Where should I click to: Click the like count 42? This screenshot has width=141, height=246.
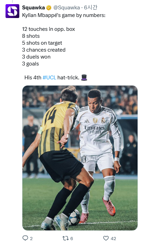point(113,239)
